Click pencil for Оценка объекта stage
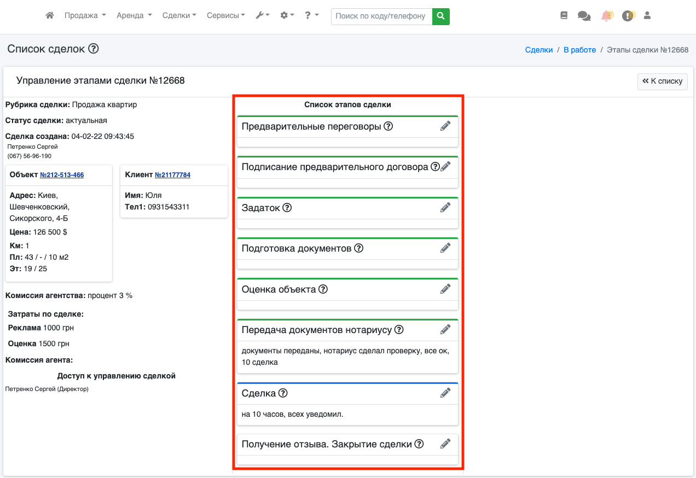This screenshot has height=478, width=696. point(445,289)
